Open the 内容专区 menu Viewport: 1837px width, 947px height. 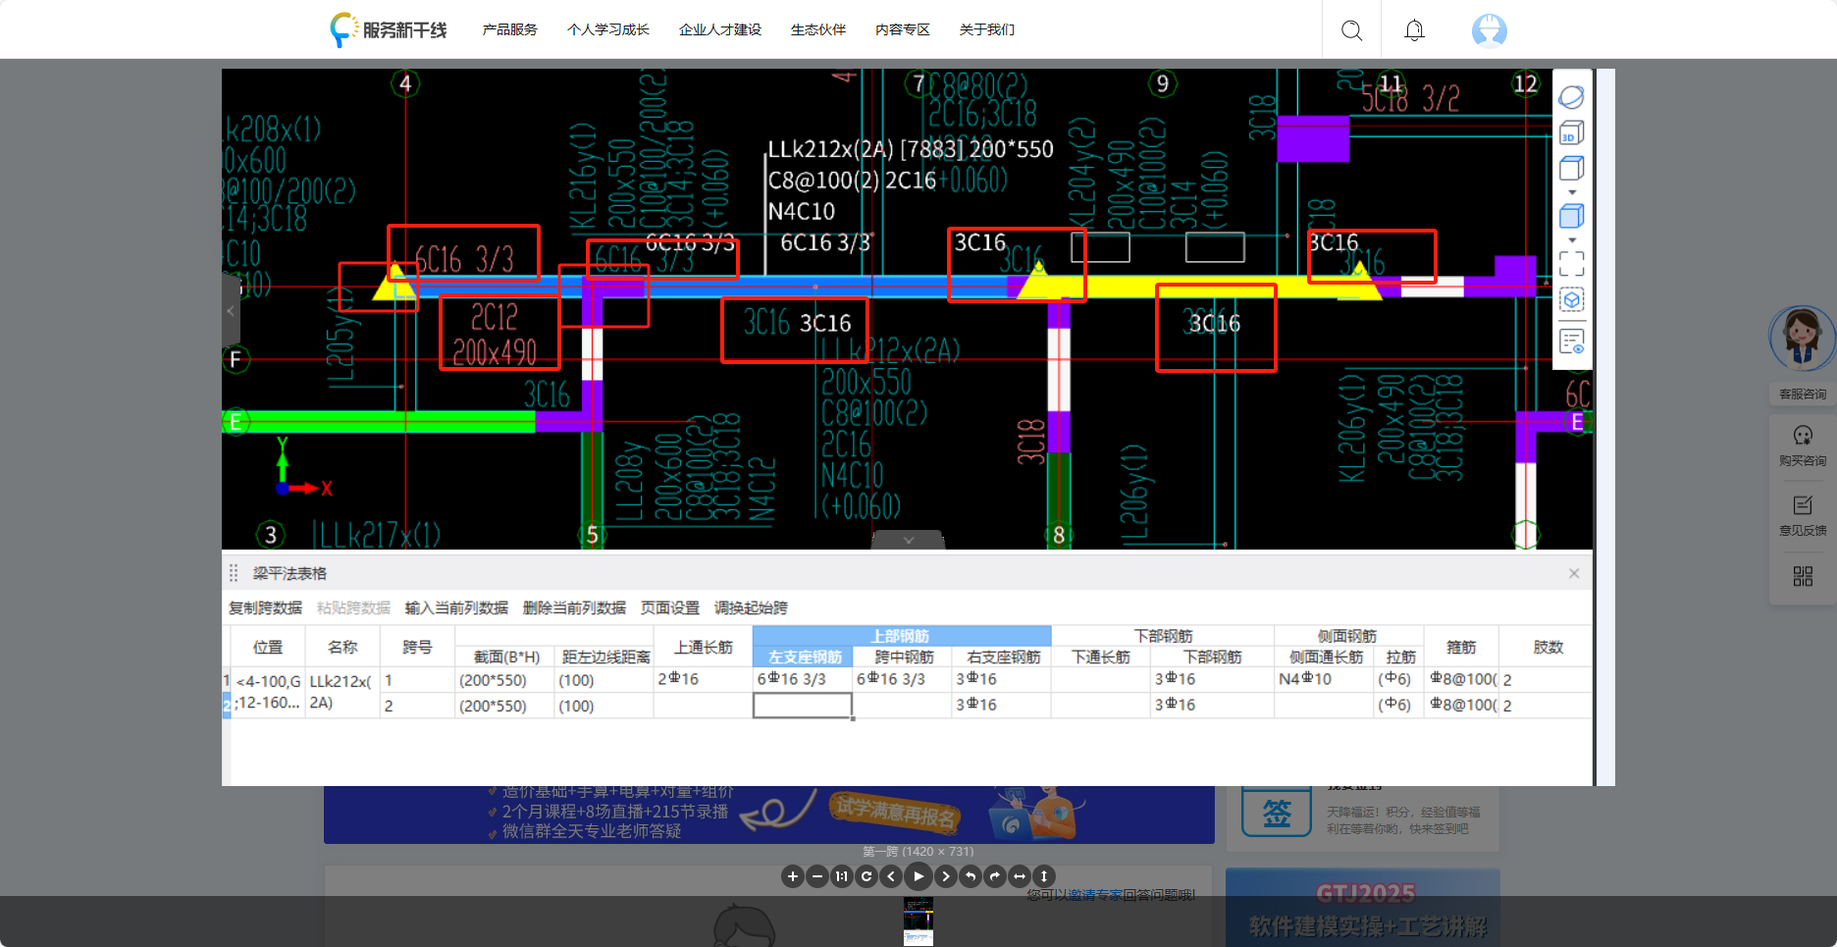(903, 30)
